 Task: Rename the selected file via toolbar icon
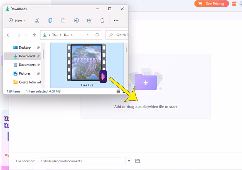(76, 21)
